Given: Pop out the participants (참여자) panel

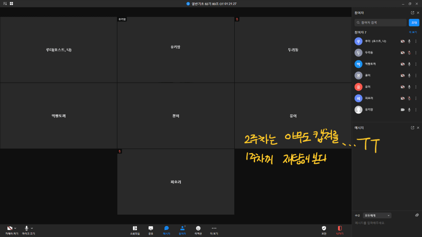Looking at the screenshot, I should (412, 13).
